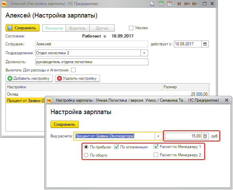233x190 pixels.
Task: Select the Менеджер tab
Action: tap(54, 28)
